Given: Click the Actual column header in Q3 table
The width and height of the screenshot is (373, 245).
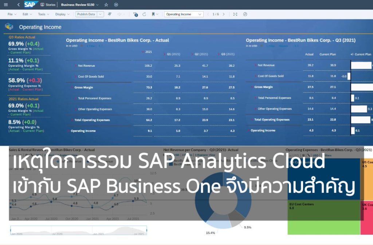Looking at the screenshot, I should click(309, 54).
